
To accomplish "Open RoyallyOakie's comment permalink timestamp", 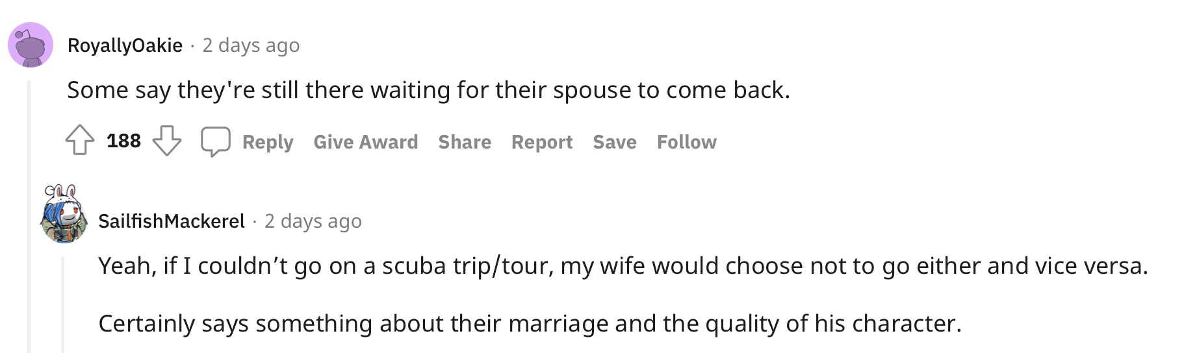I will click(251, 45).
